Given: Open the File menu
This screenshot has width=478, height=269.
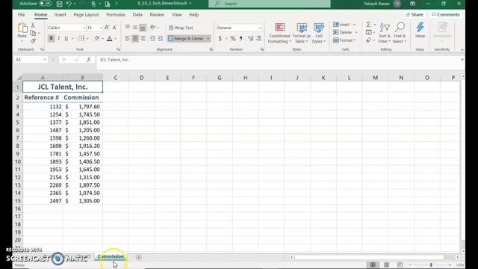Looking at the screenshot, I should [x=21, y=15].
